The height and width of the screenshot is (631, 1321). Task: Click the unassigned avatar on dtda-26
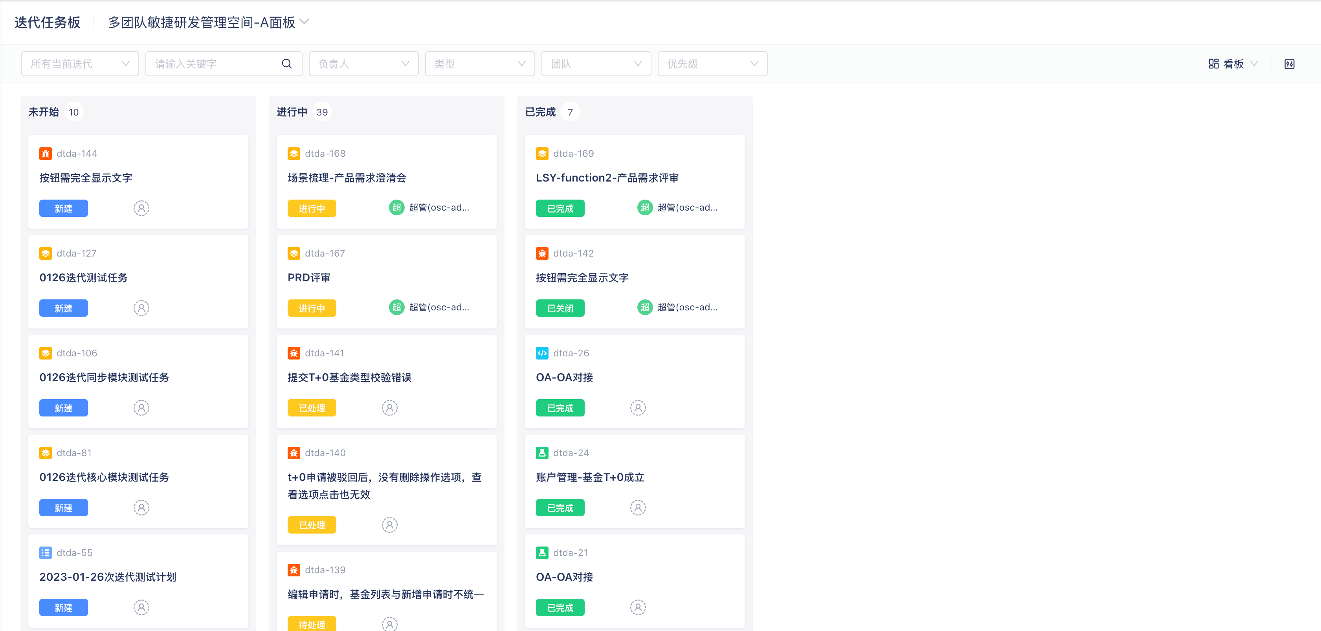coord(638,408)
